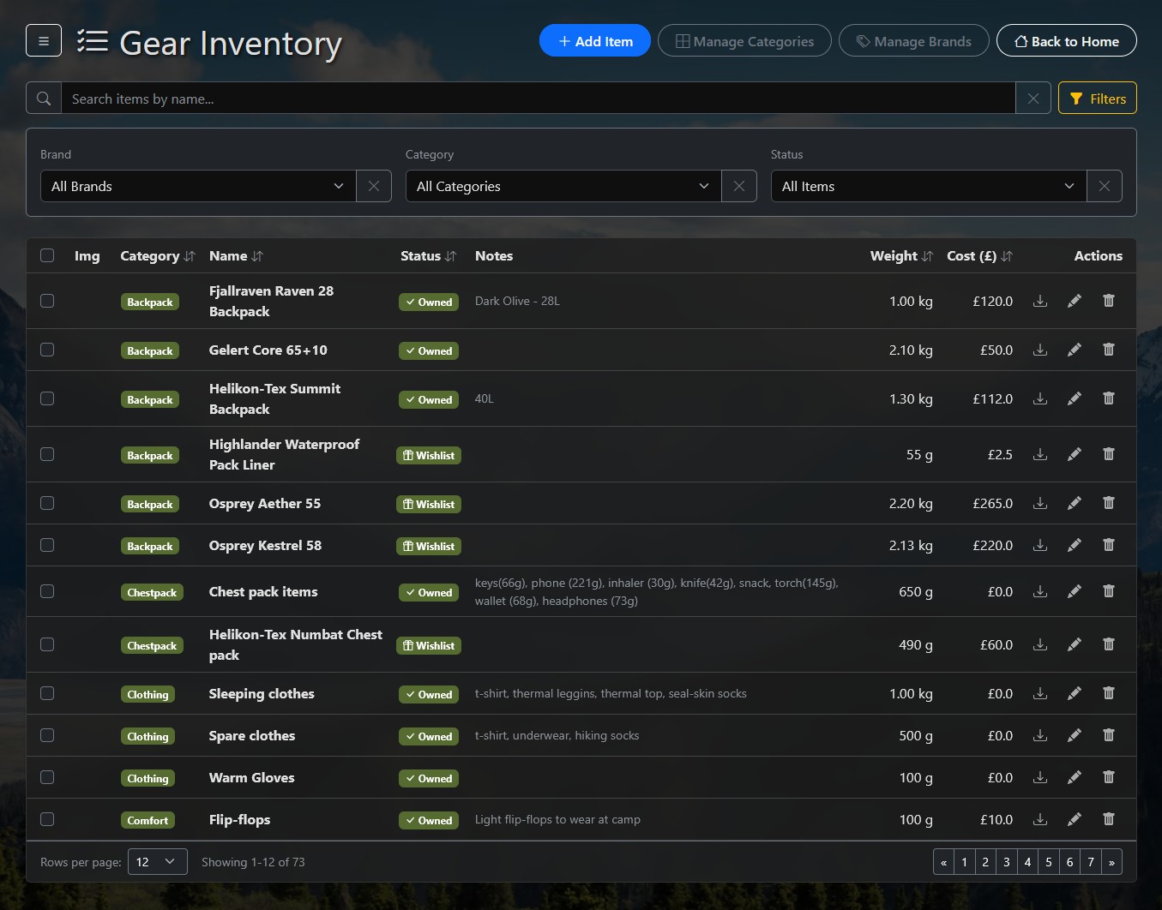Delete the Osprey Kestrel 58 entry
This screenshot has height=910, width=1162.
pos(1108,545)
